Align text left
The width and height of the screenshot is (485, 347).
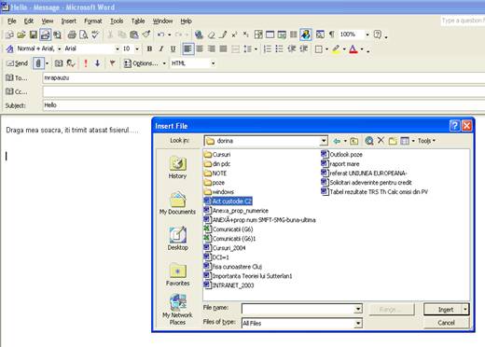pos(187,49)
